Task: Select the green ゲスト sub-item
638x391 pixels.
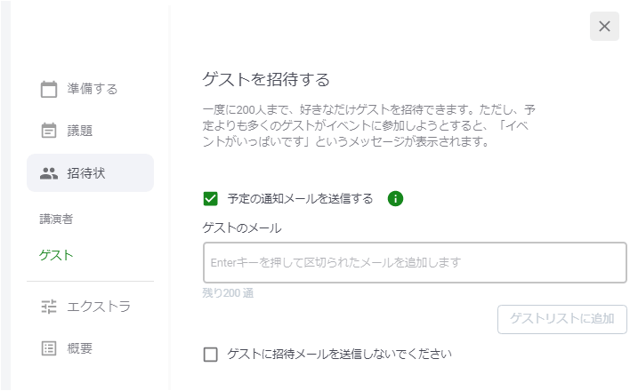Action: [56, 255]
